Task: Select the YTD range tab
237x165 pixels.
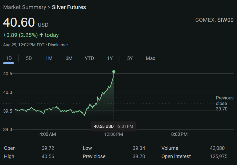Action: point(89,58)
